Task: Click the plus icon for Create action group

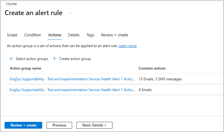Action: click(55, 59)
